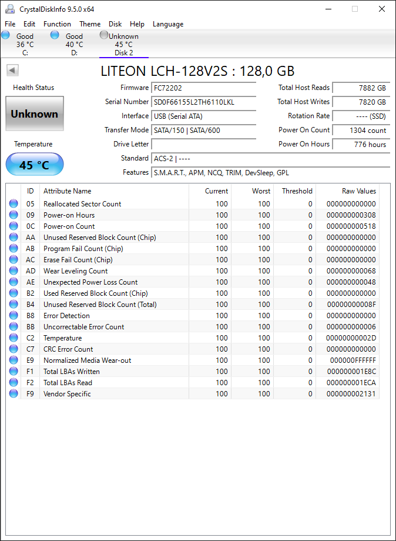This screenshot has width=396, height=541.
Task: Click the Worst column header
Action: click(252, 191)
